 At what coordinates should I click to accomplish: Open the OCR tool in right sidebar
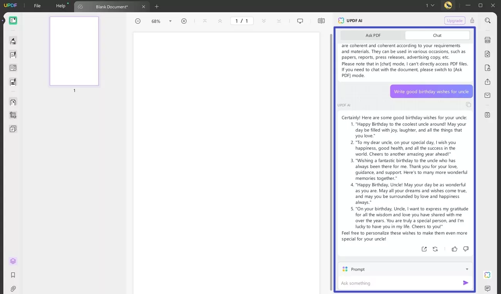[488, 40]
